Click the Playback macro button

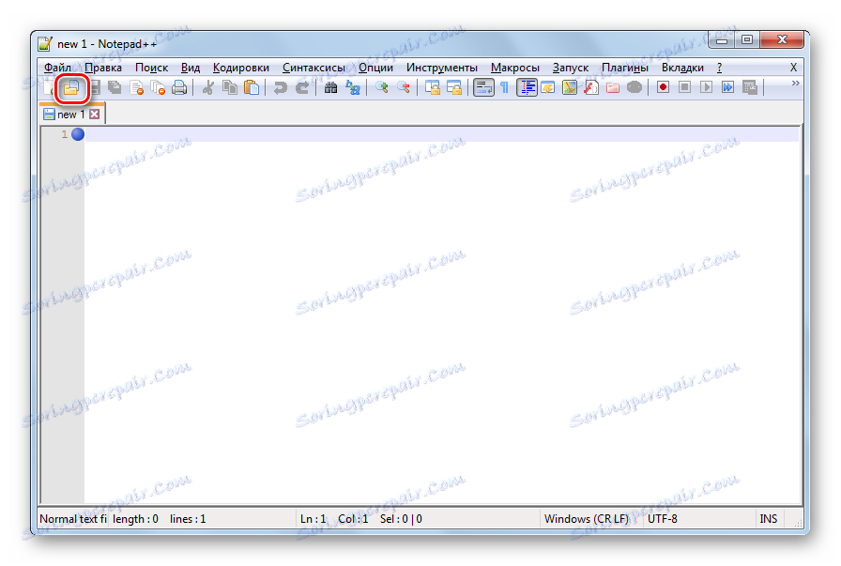pyautogui.click(x=706, y=87)
